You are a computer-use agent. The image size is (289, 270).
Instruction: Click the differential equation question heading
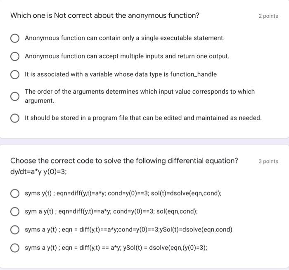coord(124,161)
